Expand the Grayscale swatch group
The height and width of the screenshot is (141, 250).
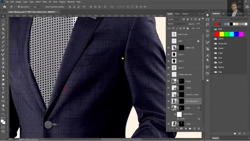click(213, 43)
